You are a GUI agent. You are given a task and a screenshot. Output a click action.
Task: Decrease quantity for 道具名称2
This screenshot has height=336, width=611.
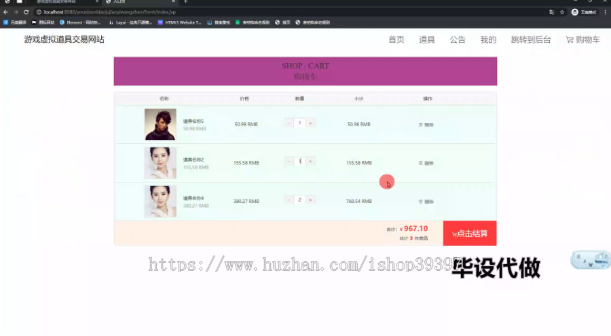coord(289,162)
